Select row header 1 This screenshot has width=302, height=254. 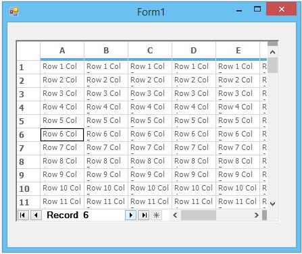(28, 67)
